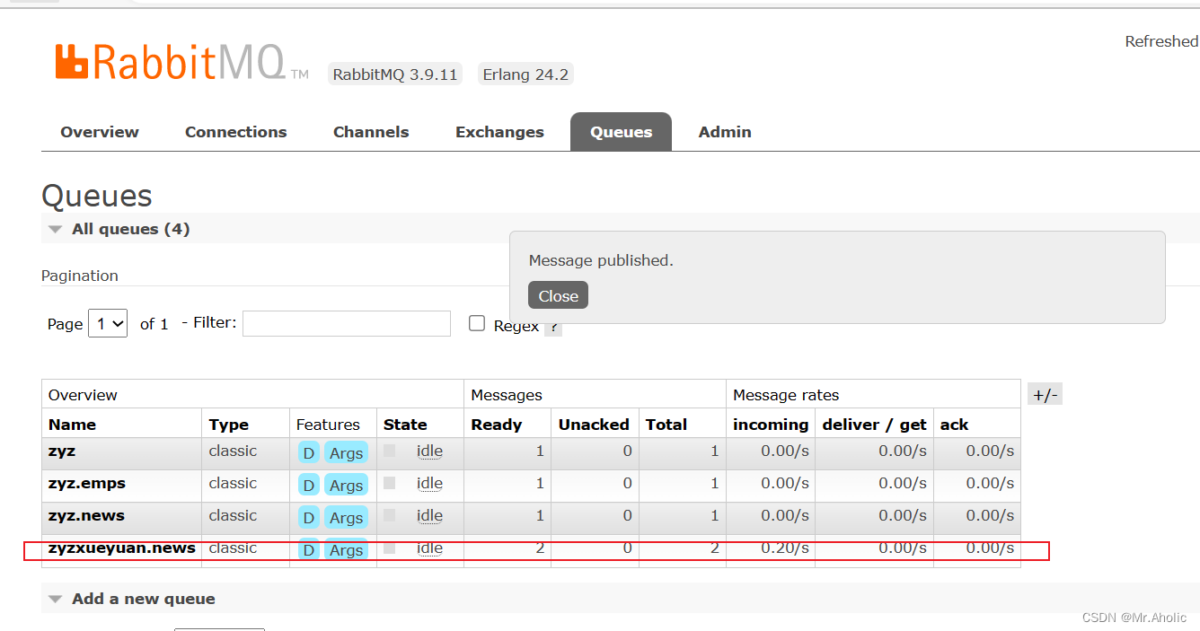Click the idle state link for zyz queue
Image resolution: width=1200 pixels, height=631 pixels.
(429, 451)
